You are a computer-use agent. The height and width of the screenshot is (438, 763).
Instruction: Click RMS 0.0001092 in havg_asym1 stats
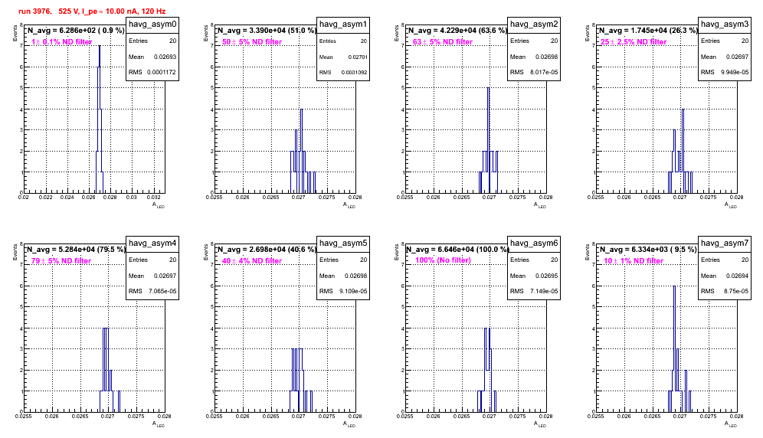pos(343,72)
